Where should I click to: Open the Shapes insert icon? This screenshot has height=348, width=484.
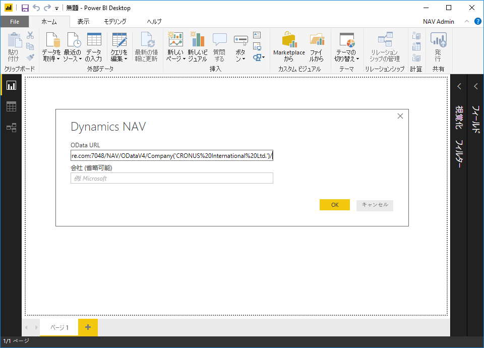click(x=259, y=57)
